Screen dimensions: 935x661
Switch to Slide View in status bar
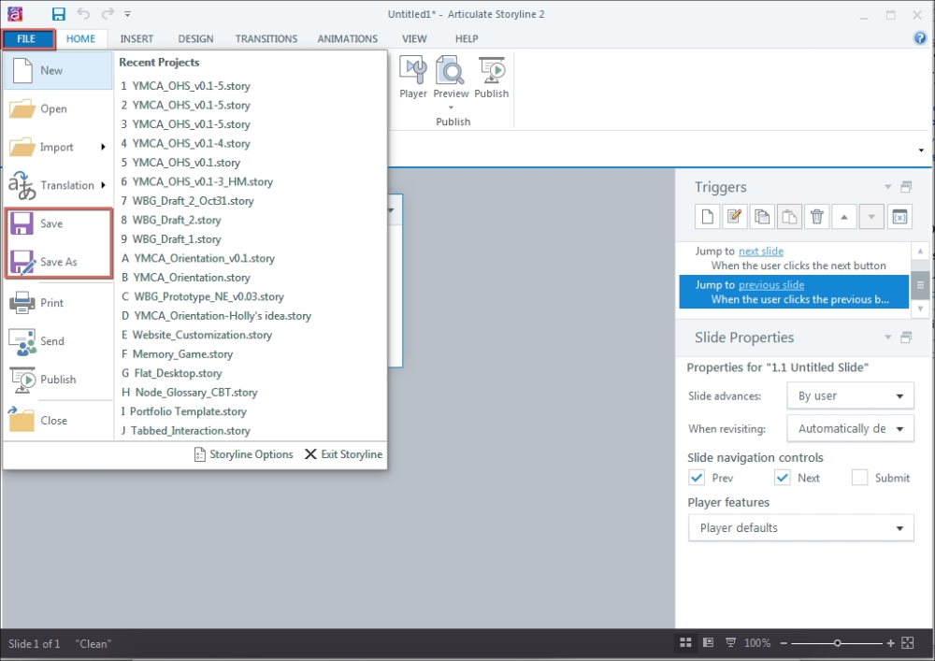coord(708,642)
